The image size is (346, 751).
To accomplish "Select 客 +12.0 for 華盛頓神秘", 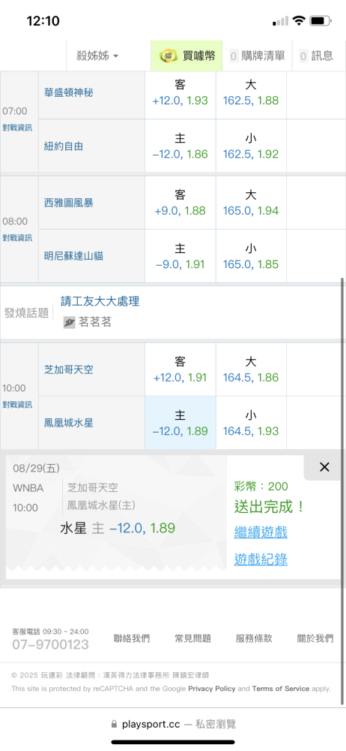I will (180, 93).
